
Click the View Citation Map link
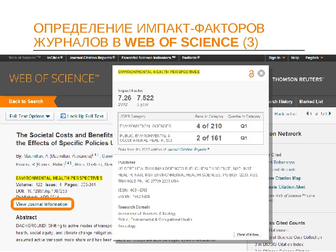pos(285,178)
